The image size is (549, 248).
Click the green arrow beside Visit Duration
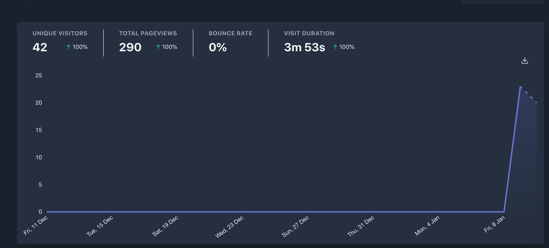tap(335, 47)
